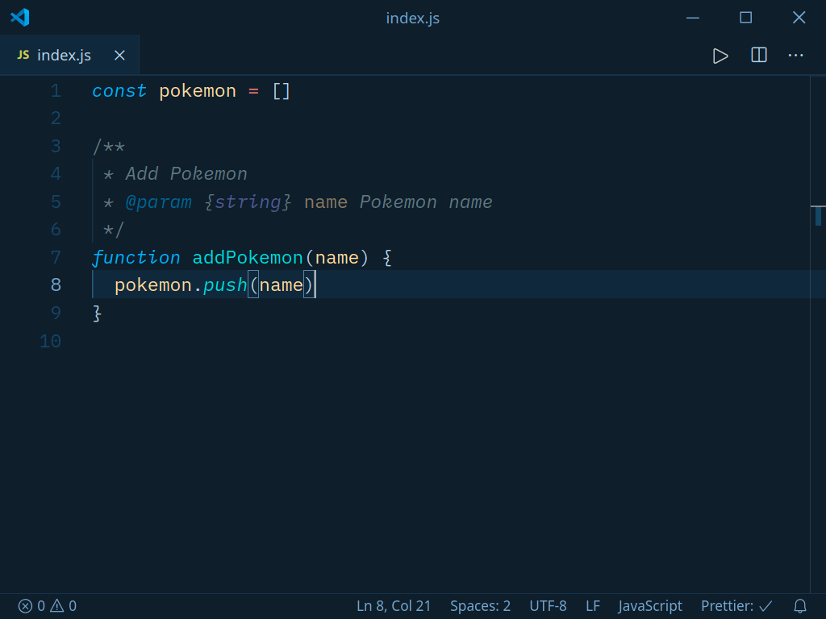Click line number 10 in the gutter
This screenshot has height=619, width=826.
point(51,341)
